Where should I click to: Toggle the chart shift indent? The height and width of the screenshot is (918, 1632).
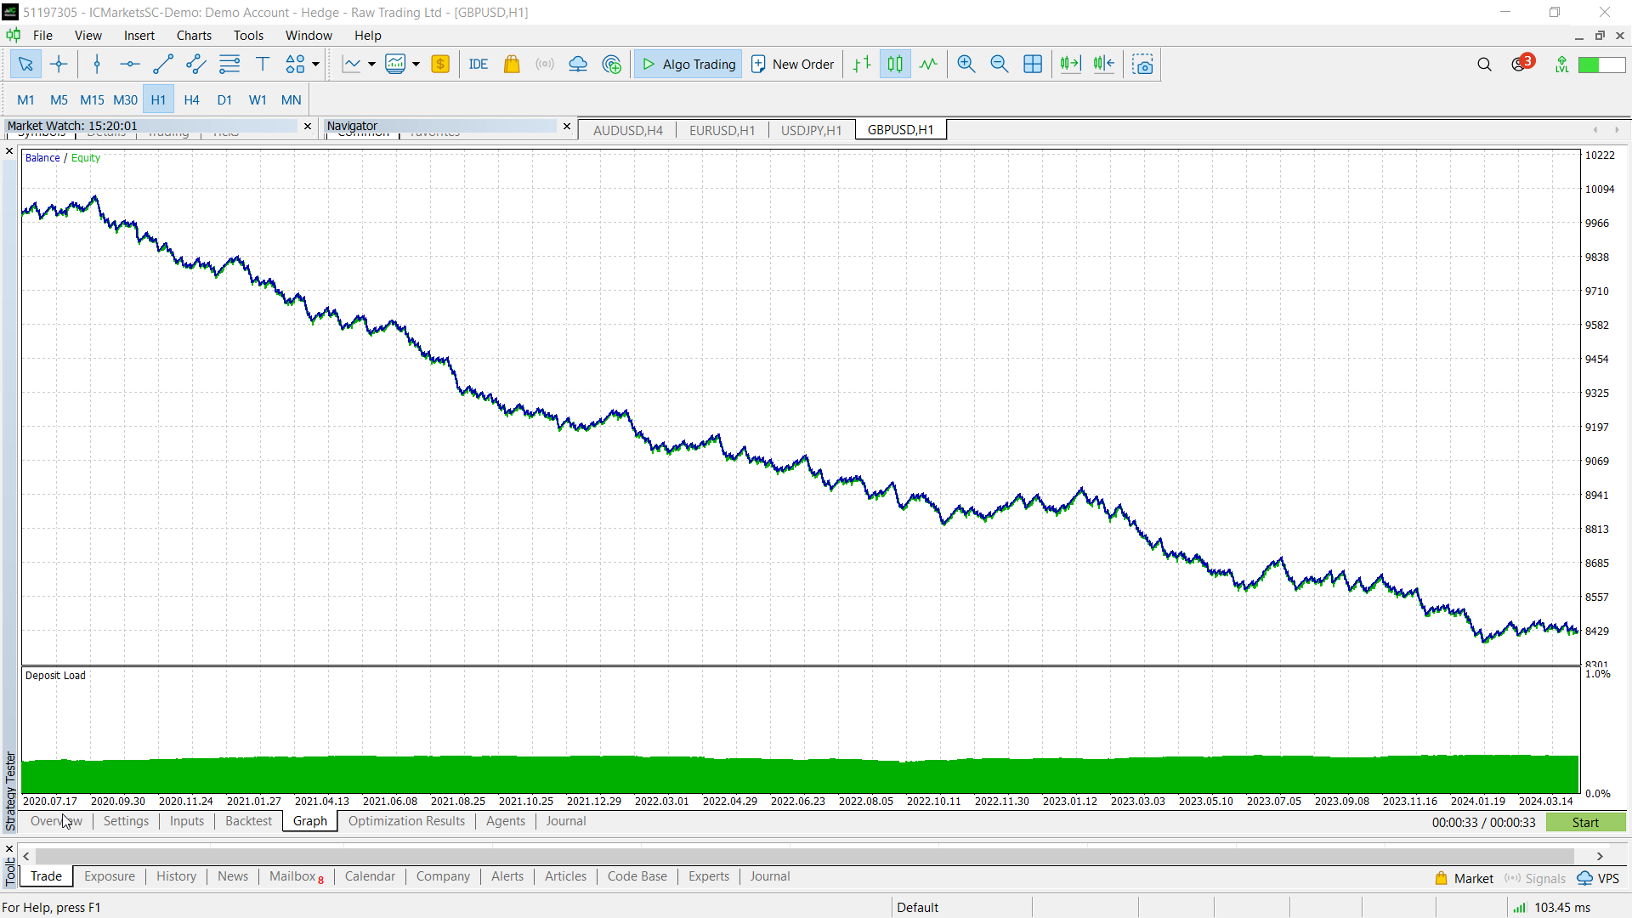click(1102, 64)
